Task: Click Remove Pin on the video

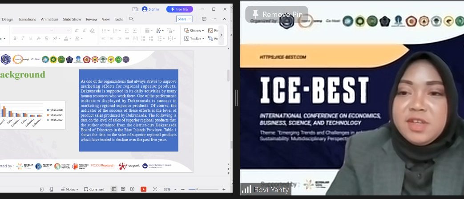Action: coord(277,14)
